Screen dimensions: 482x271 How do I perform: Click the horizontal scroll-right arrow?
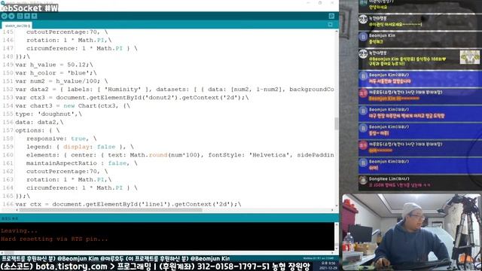332,210
